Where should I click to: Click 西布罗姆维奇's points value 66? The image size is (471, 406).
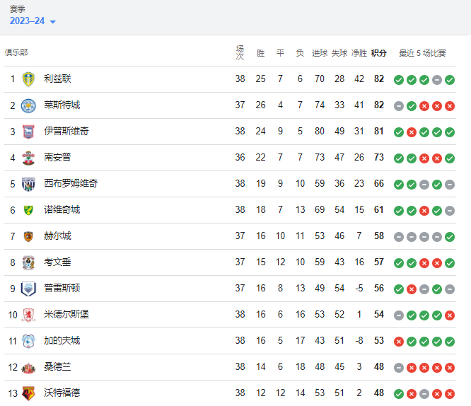point(379,183)
